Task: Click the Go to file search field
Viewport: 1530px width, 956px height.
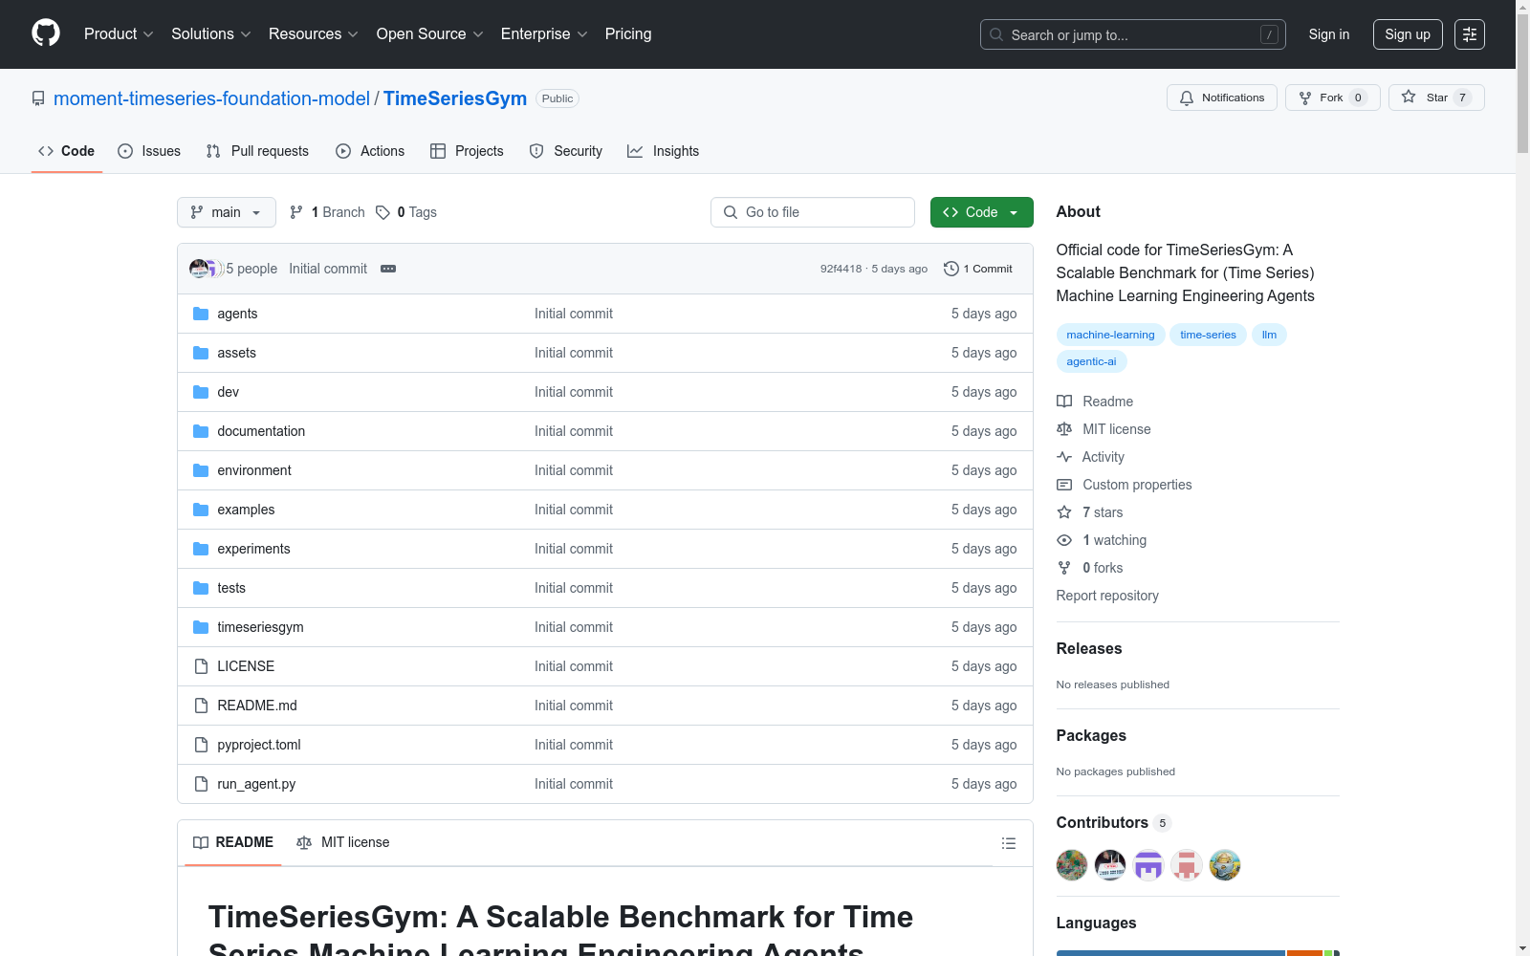Action: click(x=813, y=212)
